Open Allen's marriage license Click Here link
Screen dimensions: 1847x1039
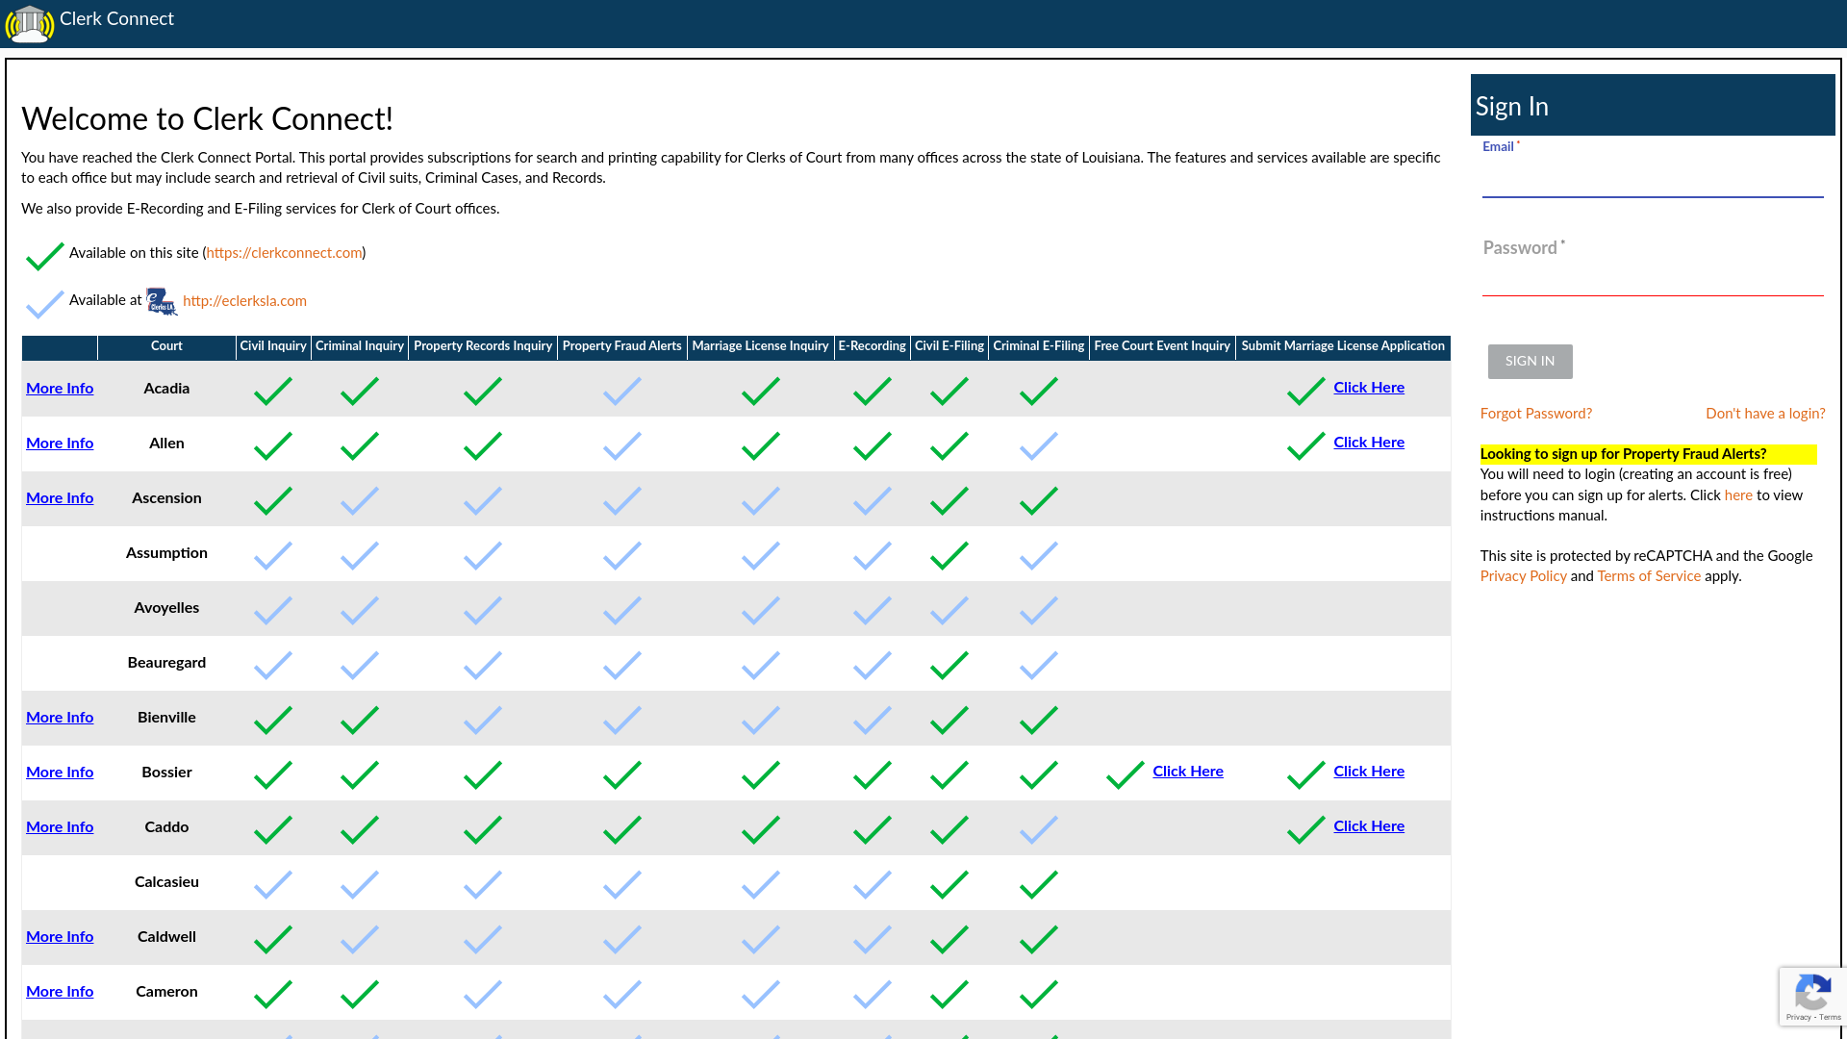1369,443
